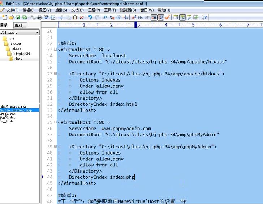The image size is (263, 204).
Task: Open the 工程(P) menu
Action: 94,10
